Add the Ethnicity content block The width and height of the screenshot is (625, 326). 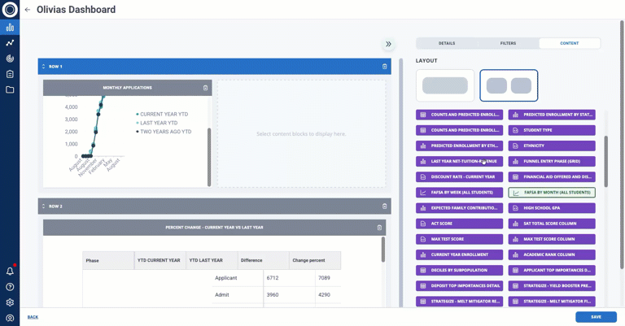click(x=552, y=146)
